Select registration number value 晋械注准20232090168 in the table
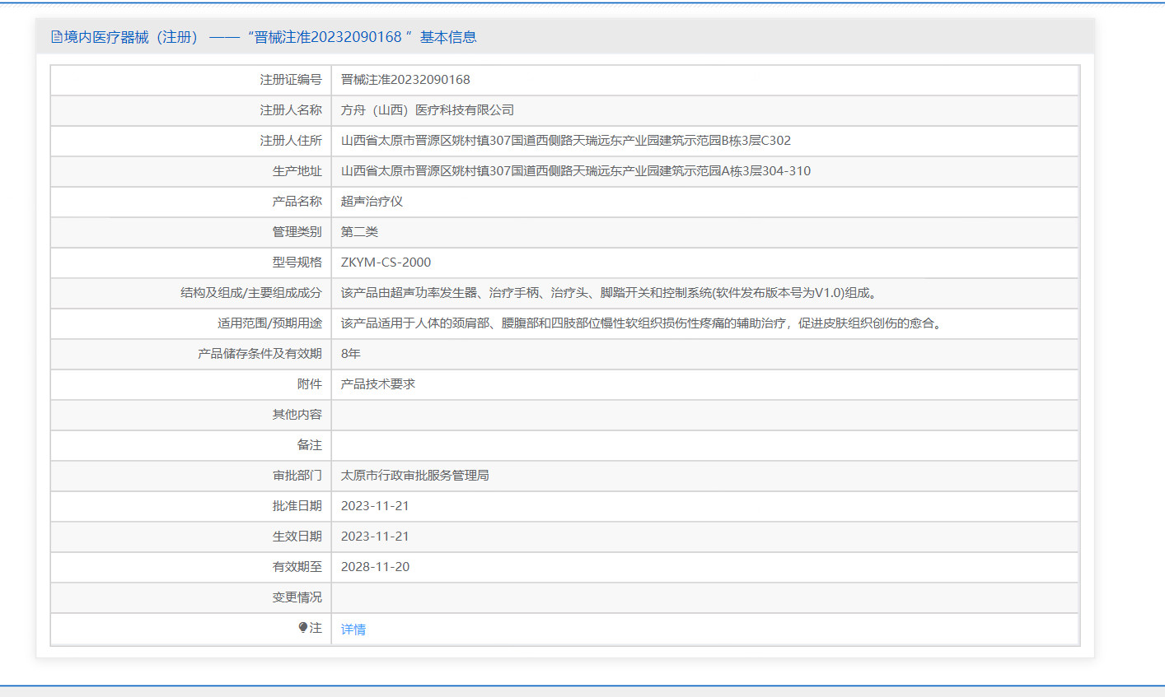Screen dimensions: 1165x697 (405, 80)
